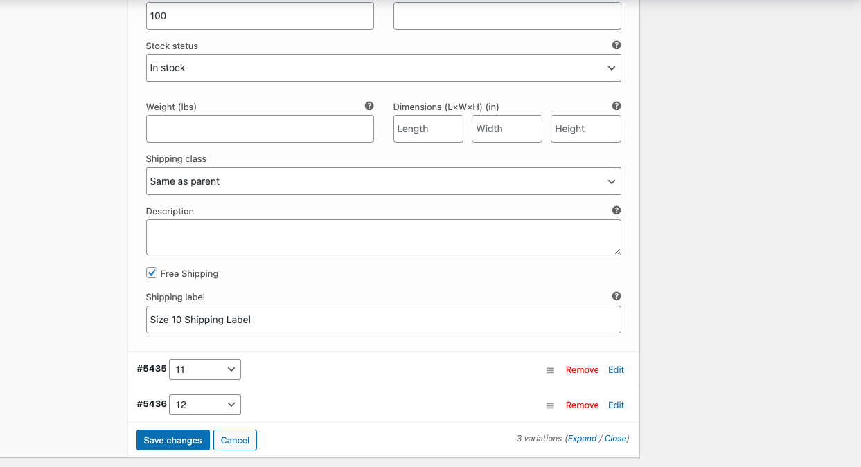The width and height of the screenshot is (861, 467).
Task: Click the Shipping label help icon
Action: (x=616, y=296)
